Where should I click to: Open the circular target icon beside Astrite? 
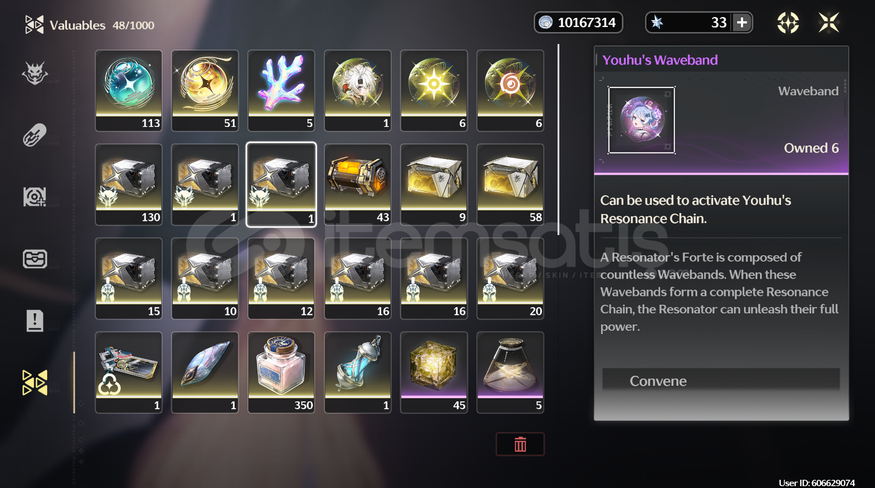click(x=788, y=22)
